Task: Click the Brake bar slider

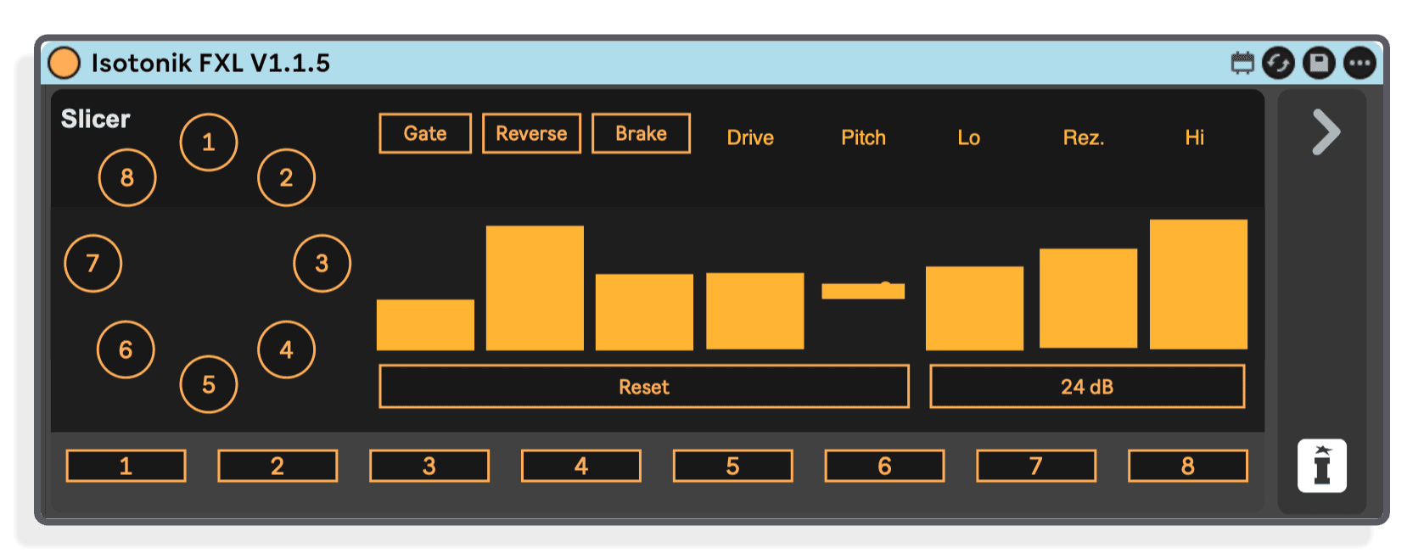Action: click(644, 312)
